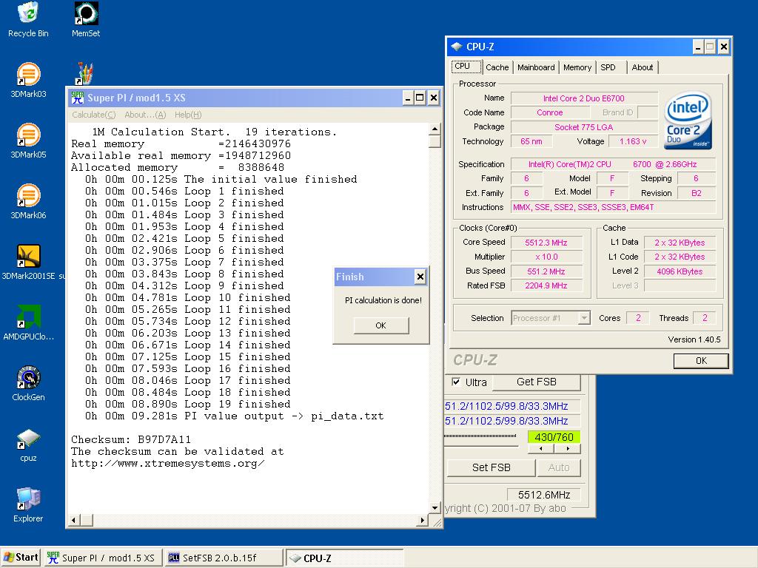Click the 430/760 value in SetFSB
758x568 pixels.
pyautogui.click(x=554, y=436)
